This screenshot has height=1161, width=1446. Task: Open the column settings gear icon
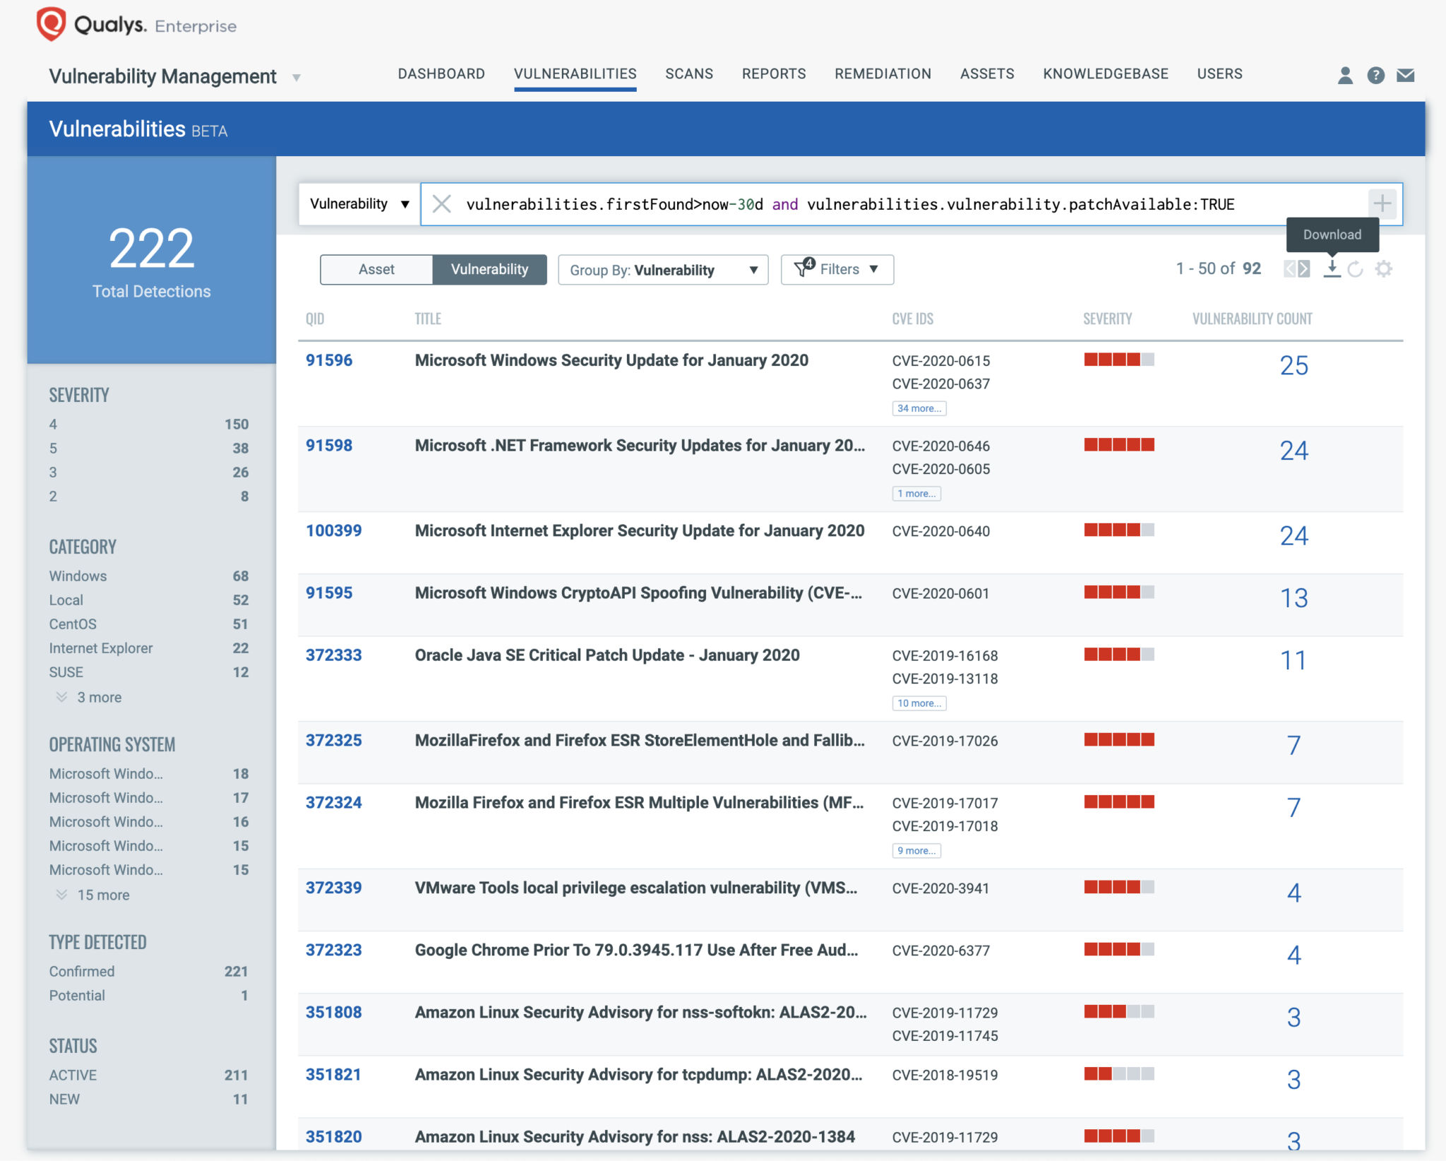pyautogui.click(x=1384, y=268)
